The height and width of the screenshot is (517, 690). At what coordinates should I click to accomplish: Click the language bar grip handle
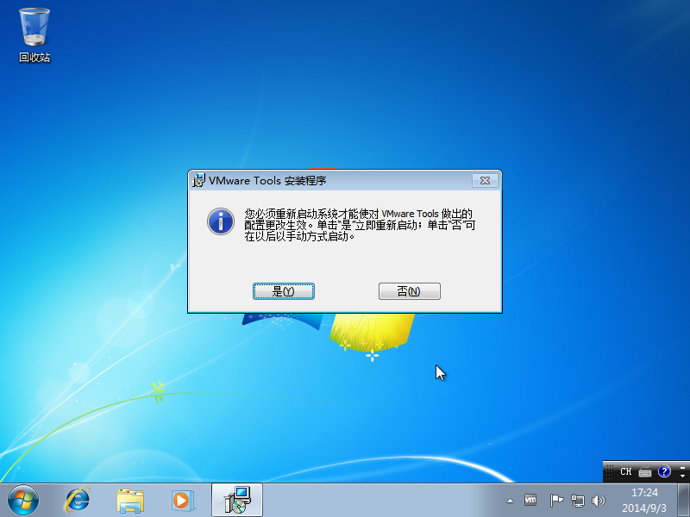point(610,471)
